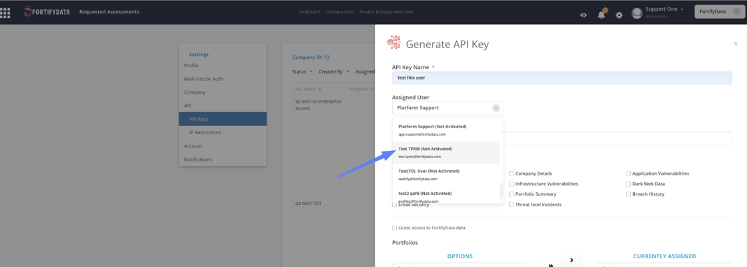
Task: Select API Keys in sidebar
Action: click(x=223, y=119)
